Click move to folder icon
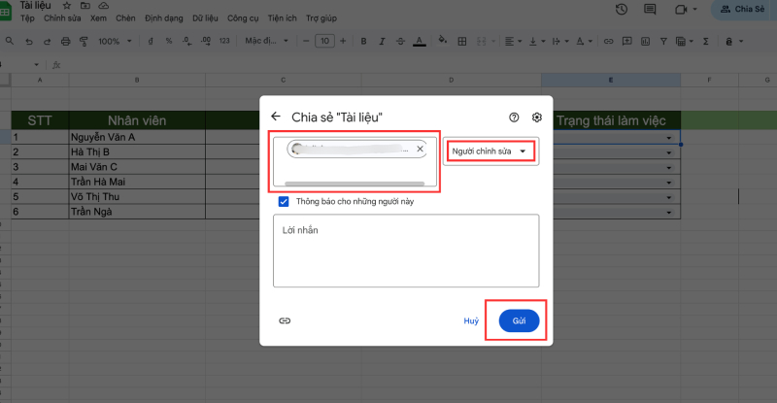Image resolution: width=777 pixels, height=403 pixels. pyautogui.click(x=85, y=6)
